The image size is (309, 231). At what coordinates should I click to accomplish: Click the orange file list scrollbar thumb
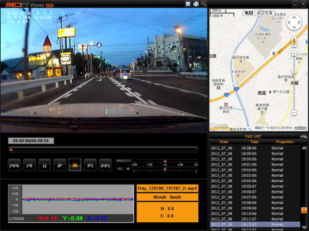[x=304, y=210]
